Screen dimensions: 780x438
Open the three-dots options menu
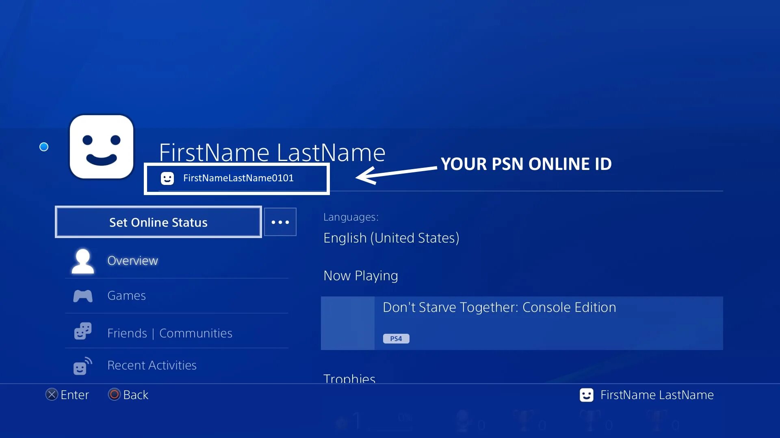pyautogui.click(x=280, y=222)
